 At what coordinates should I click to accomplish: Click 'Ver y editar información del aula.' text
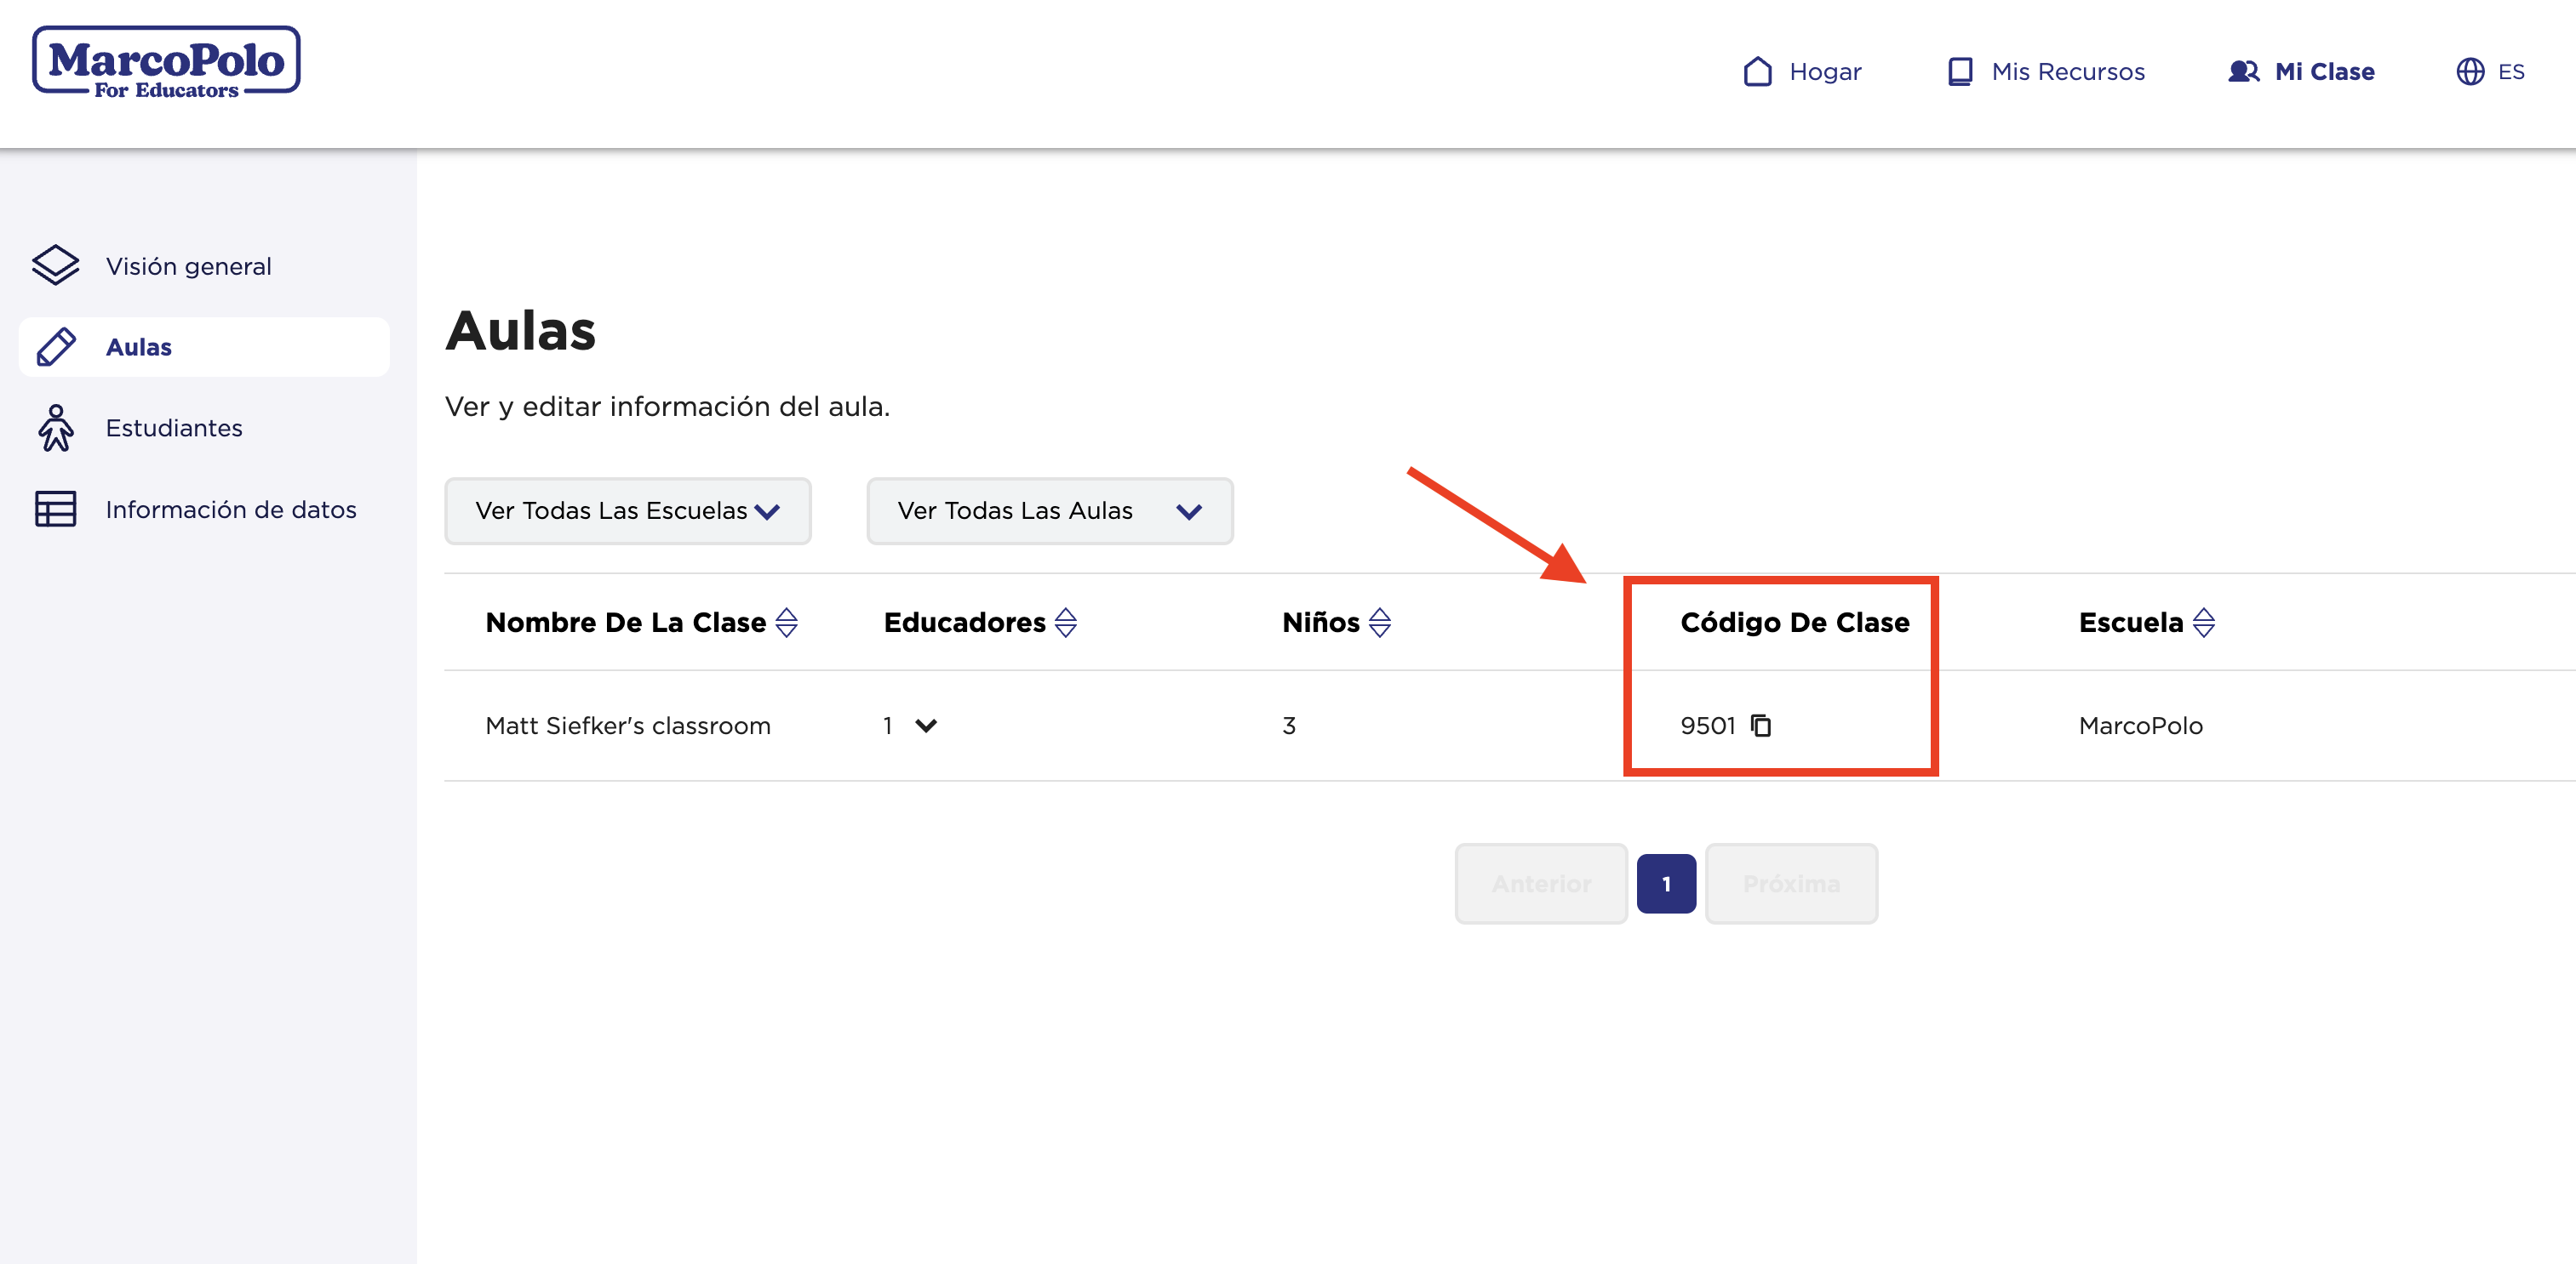tap(667, 407)
